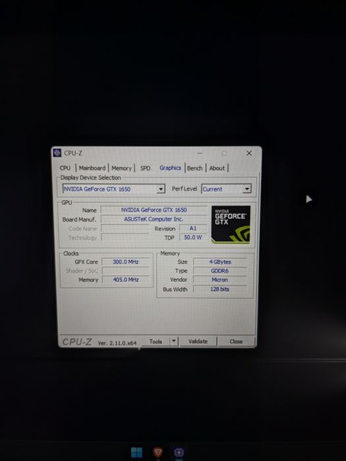Click the empty Technology field
This screenshot has height=461, width=346.
click(x=125, y=238)
